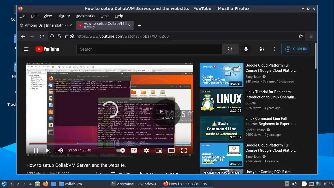The height and width of the screenshot is (188, 334).
Task: Enter fullscreen video mode
Action: pos(184,150)
